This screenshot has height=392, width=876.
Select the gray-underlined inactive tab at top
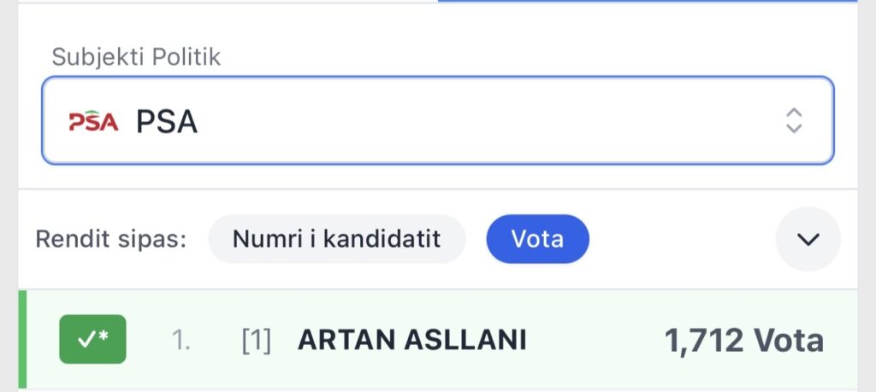pos(228,3)
